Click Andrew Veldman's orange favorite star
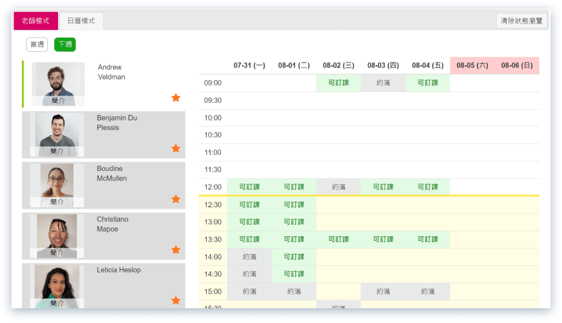 point(176,98)
